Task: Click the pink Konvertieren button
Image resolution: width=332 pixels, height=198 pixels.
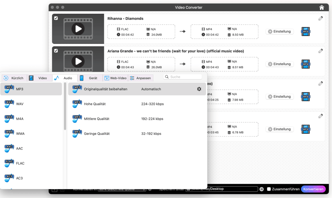Action: 313,189
